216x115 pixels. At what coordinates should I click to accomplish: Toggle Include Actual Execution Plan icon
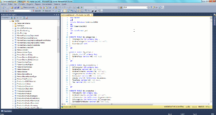69,11
